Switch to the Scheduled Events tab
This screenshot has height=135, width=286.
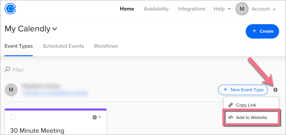tap(63, 46)
